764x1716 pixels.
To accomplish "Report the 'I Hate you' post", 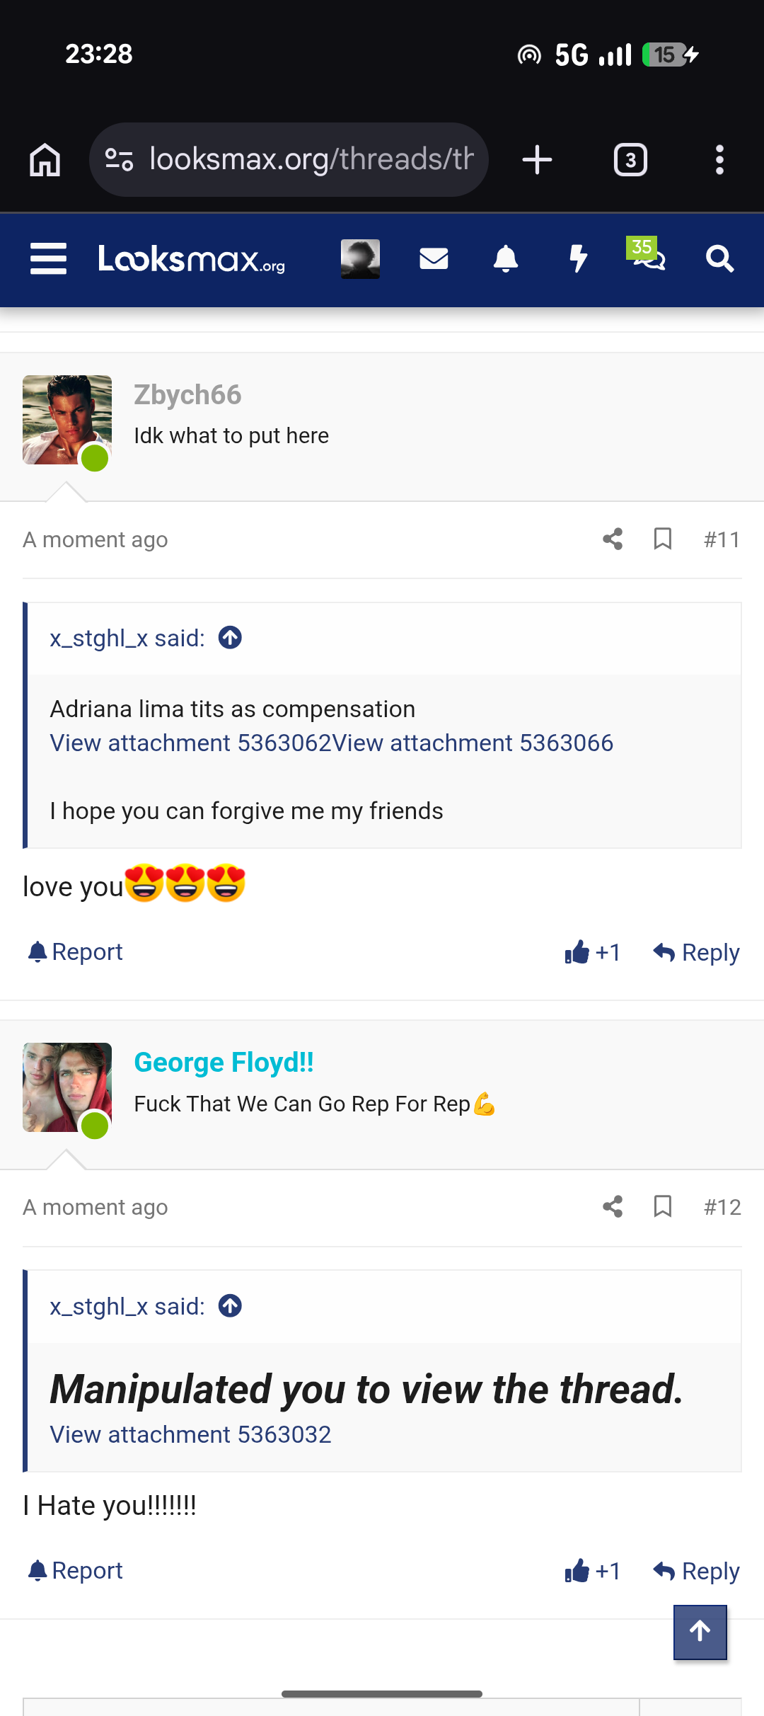I will click(75, 1570).
